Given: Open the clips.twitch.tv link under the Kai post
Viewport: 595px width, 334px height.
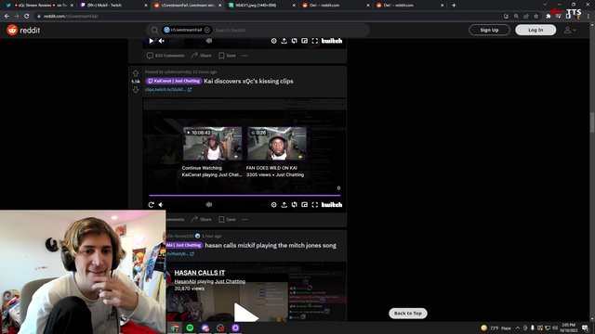Looking at the screenshot, I should click(x=168, y=90).
